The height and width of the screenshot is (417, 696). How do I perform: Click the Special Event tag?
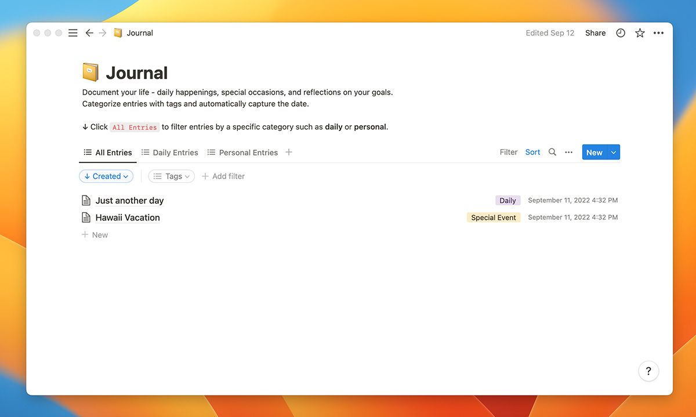point(494,217)
